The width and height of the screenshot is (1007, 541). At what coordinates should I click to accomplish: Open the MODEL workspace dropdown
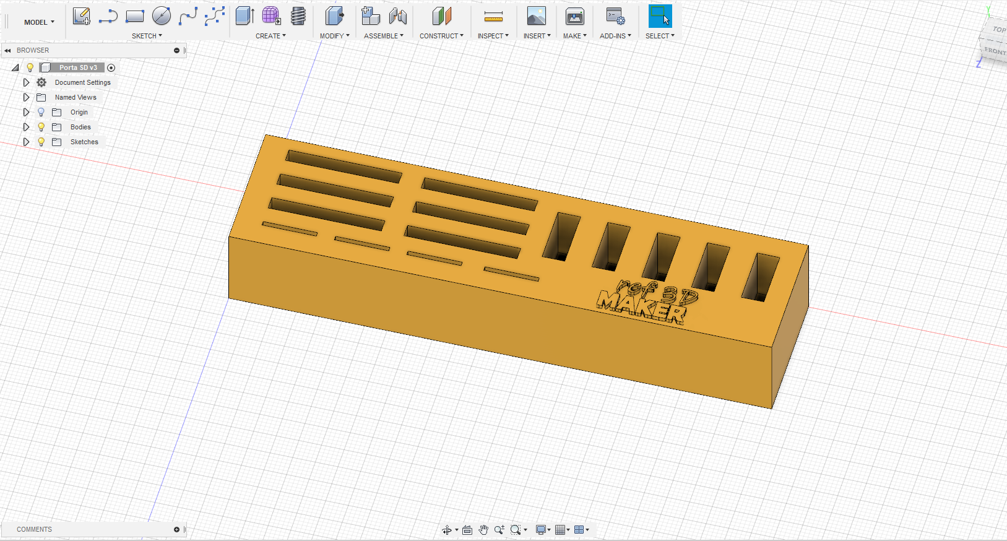point(39,22)
